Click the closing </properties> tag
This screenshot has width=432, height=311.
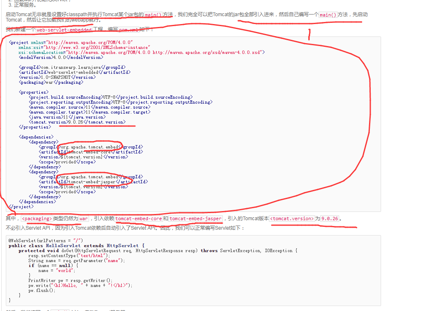click(35, 127)
